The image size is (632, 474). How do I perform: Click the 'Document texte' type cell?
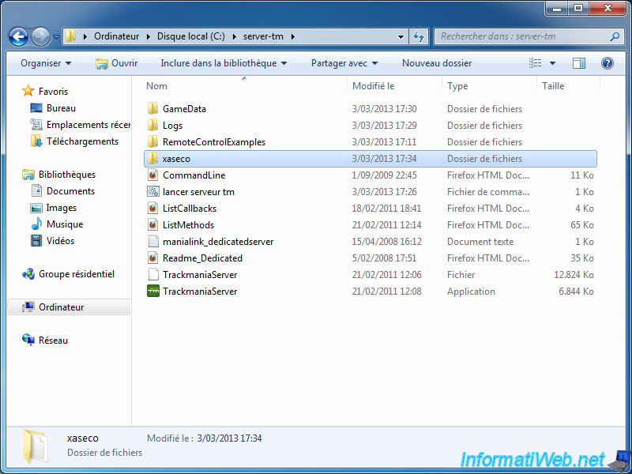click(x=480, y=242)
